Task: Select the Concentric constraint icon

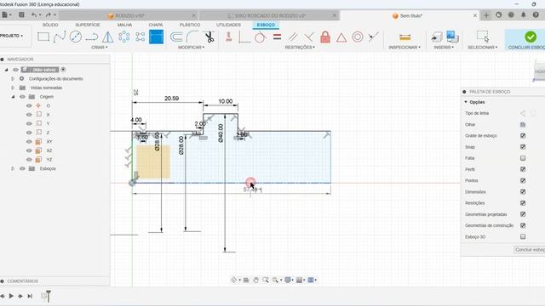Action: tap(358, 37)
